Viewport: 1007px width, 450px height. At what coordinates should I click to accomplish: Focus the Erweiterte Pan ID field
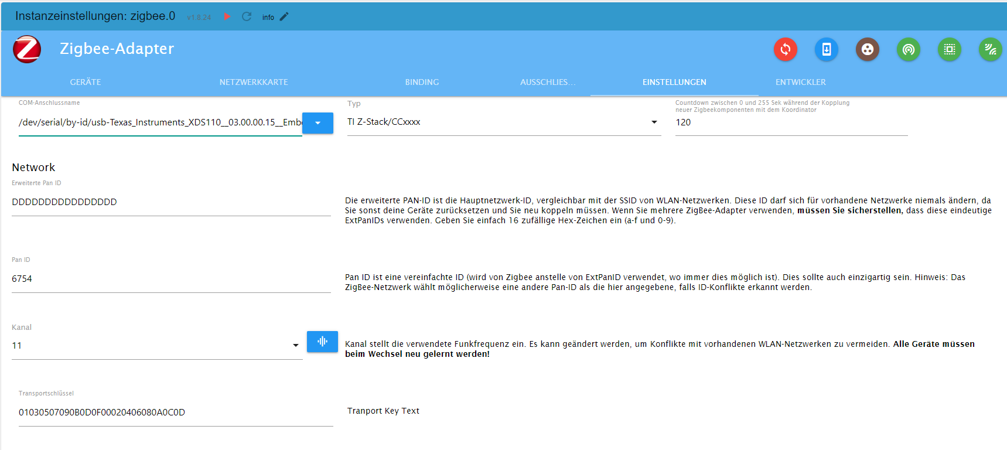coord(171,202)
